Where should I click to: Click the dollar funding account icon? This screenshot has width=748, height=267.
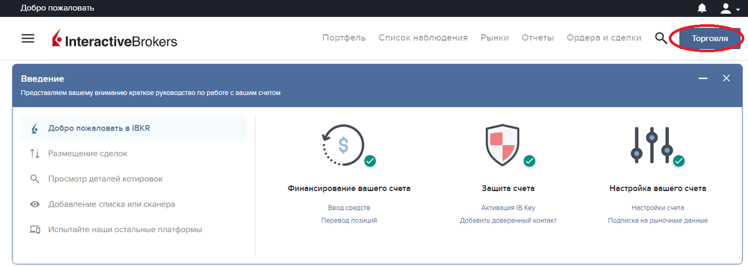click(x=342, y=146)
